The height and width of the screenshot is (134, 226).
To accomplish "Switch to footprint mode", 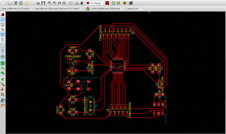I will [x=114, y=3].
